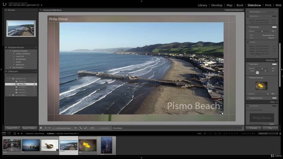This screenshot has height=159, width=283.
Task: Expand the User Templates folder
Action: pos(10,68)
